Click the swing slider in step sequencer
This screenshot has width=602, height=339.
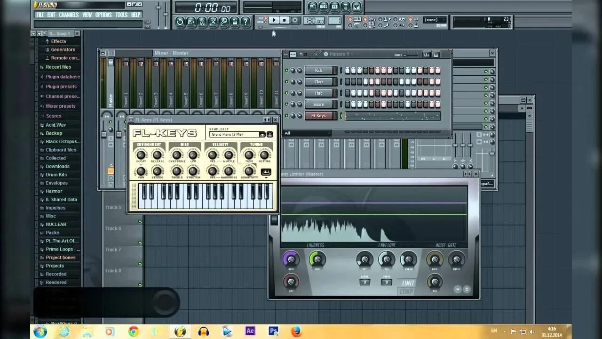[412, 55]
